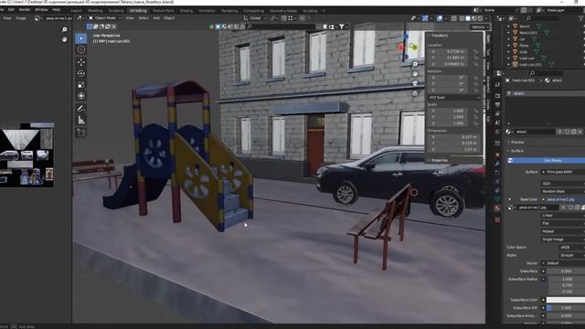
Task: Click the Subsurface value slider
Action: 566,271
